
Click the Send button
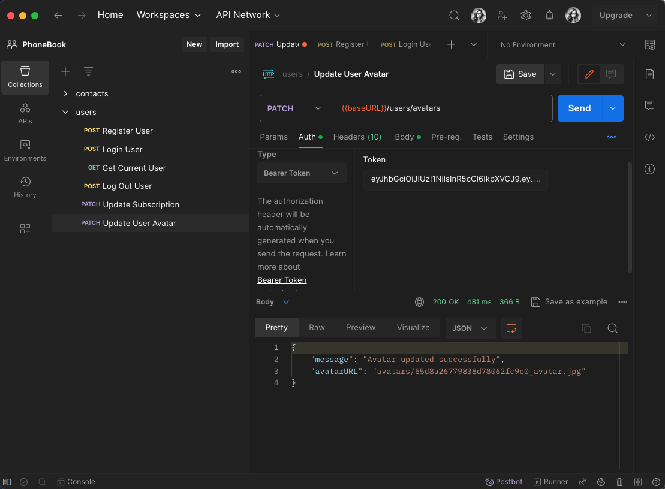point(580,108)
